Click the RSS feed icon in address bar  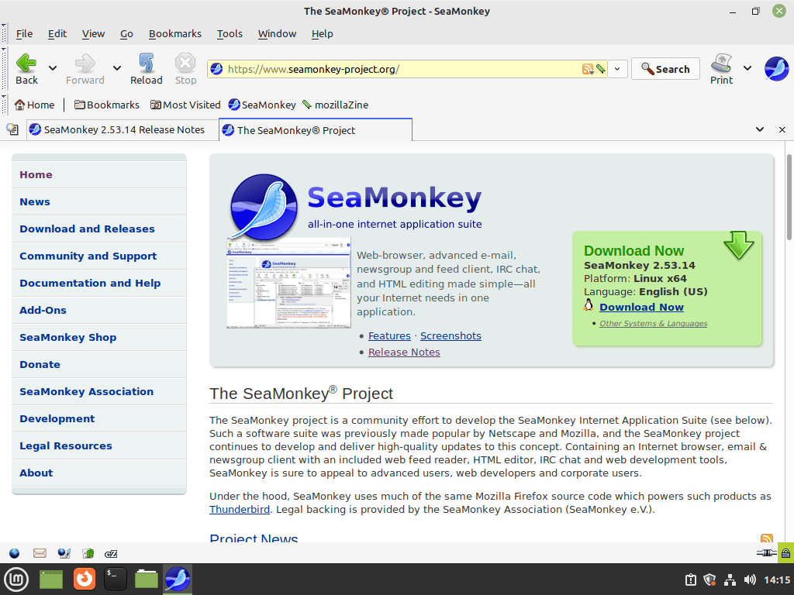point(588,69)
